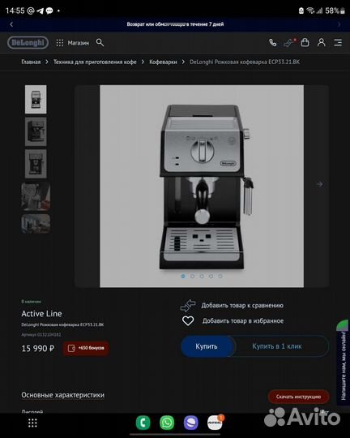Screen dimensions: 350x438
Task: Open the green phone dialer app
Action: (x=143, y=423)
